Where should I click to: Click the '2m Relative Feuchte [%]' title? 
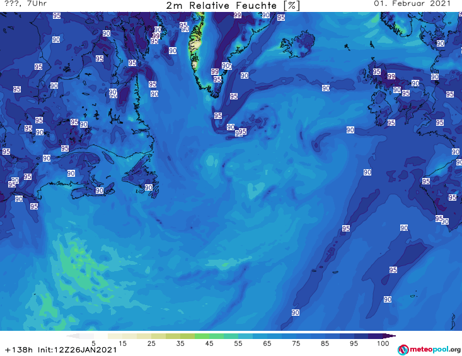(x=233, y=6)
